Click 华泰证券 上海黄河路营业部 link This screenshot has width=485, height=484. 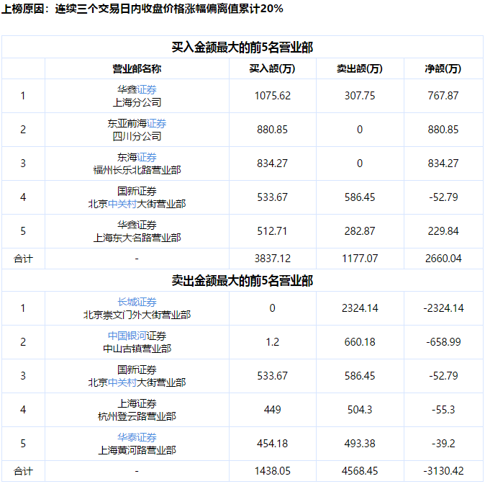point(137,444)
